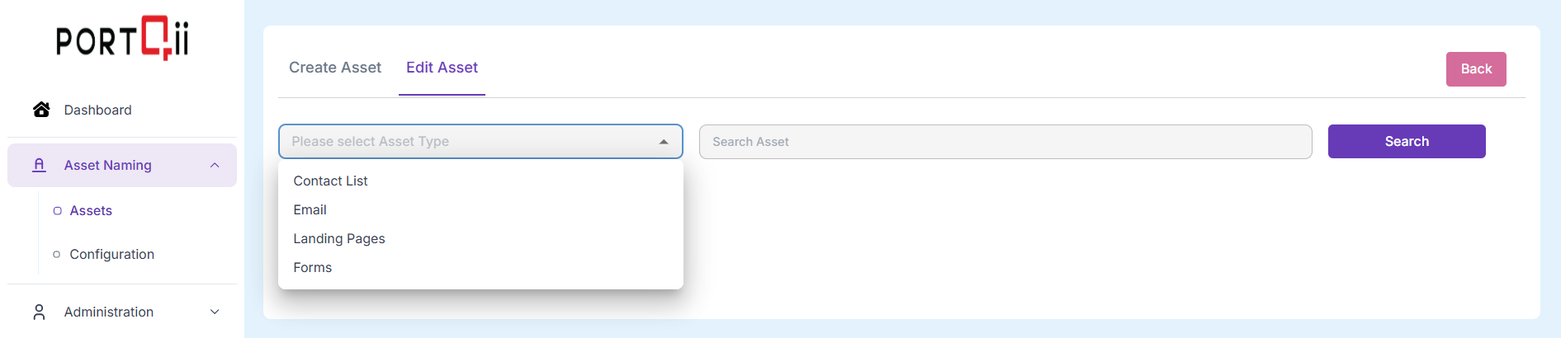Focus the Search Asset input field
The height and width of the screenshot is (338, 1561).
(1005, 142)
